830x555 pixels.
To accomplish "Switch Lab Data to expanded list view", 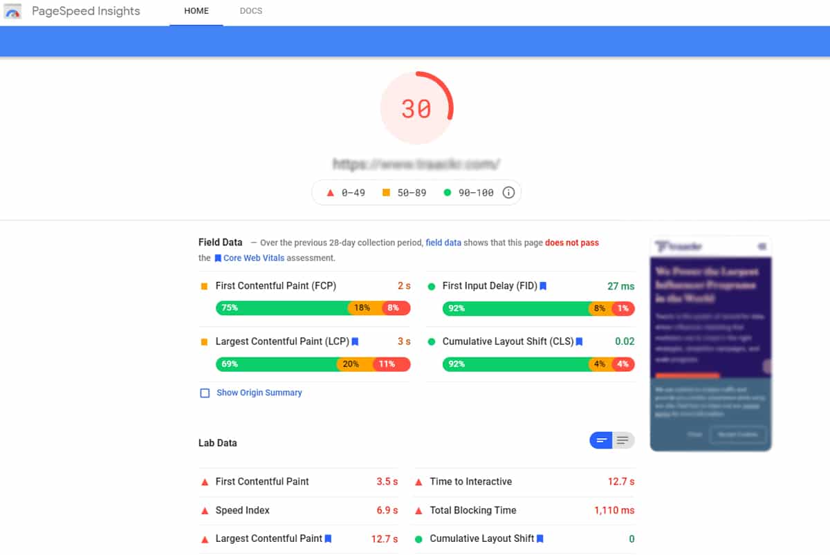I will coord(623,440).
